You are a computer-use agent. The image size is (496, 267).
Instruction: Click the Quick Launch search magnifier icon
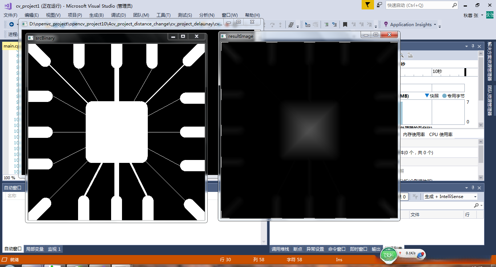point(455,5)
